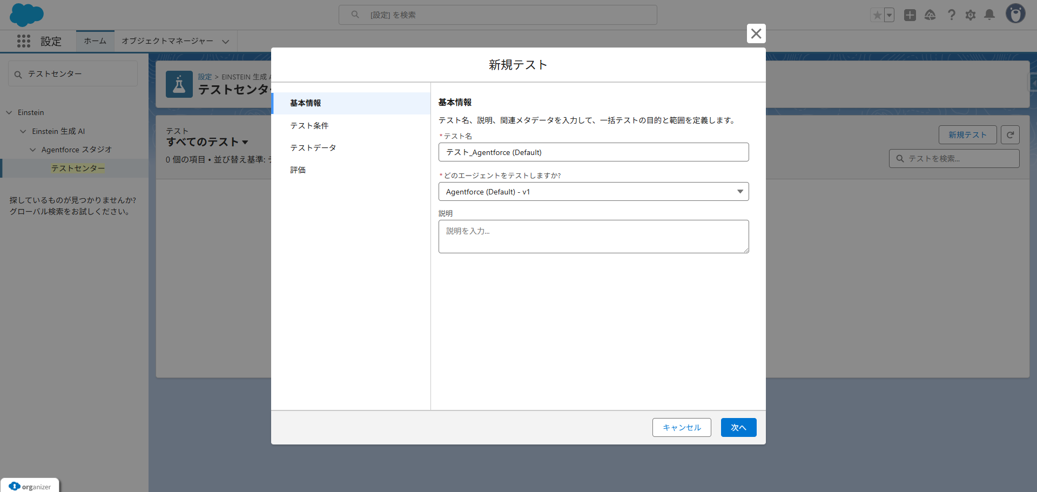1037x492 pixels.
Task: Click the favorites star icon
Action: (x=877, y=15)
